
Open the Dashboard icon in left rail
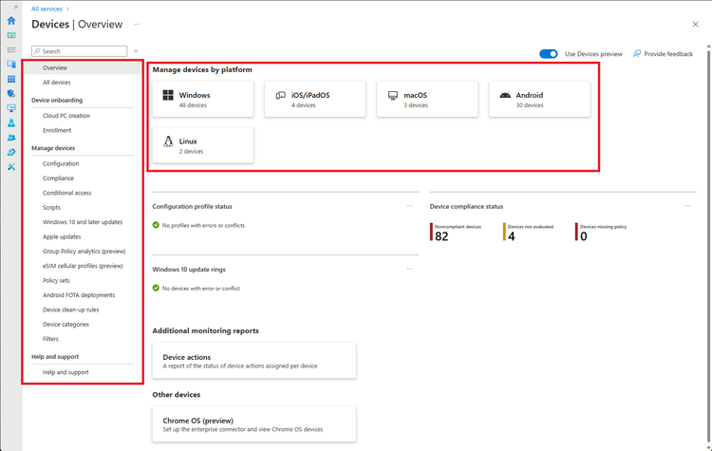[11, 35]
